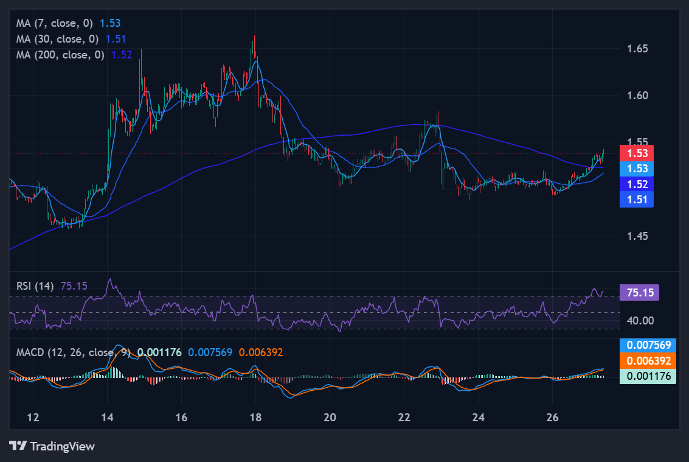This screenshot has height=462, width=689.
Task: Click the TradingView logo icon
Action: point(18,446)
